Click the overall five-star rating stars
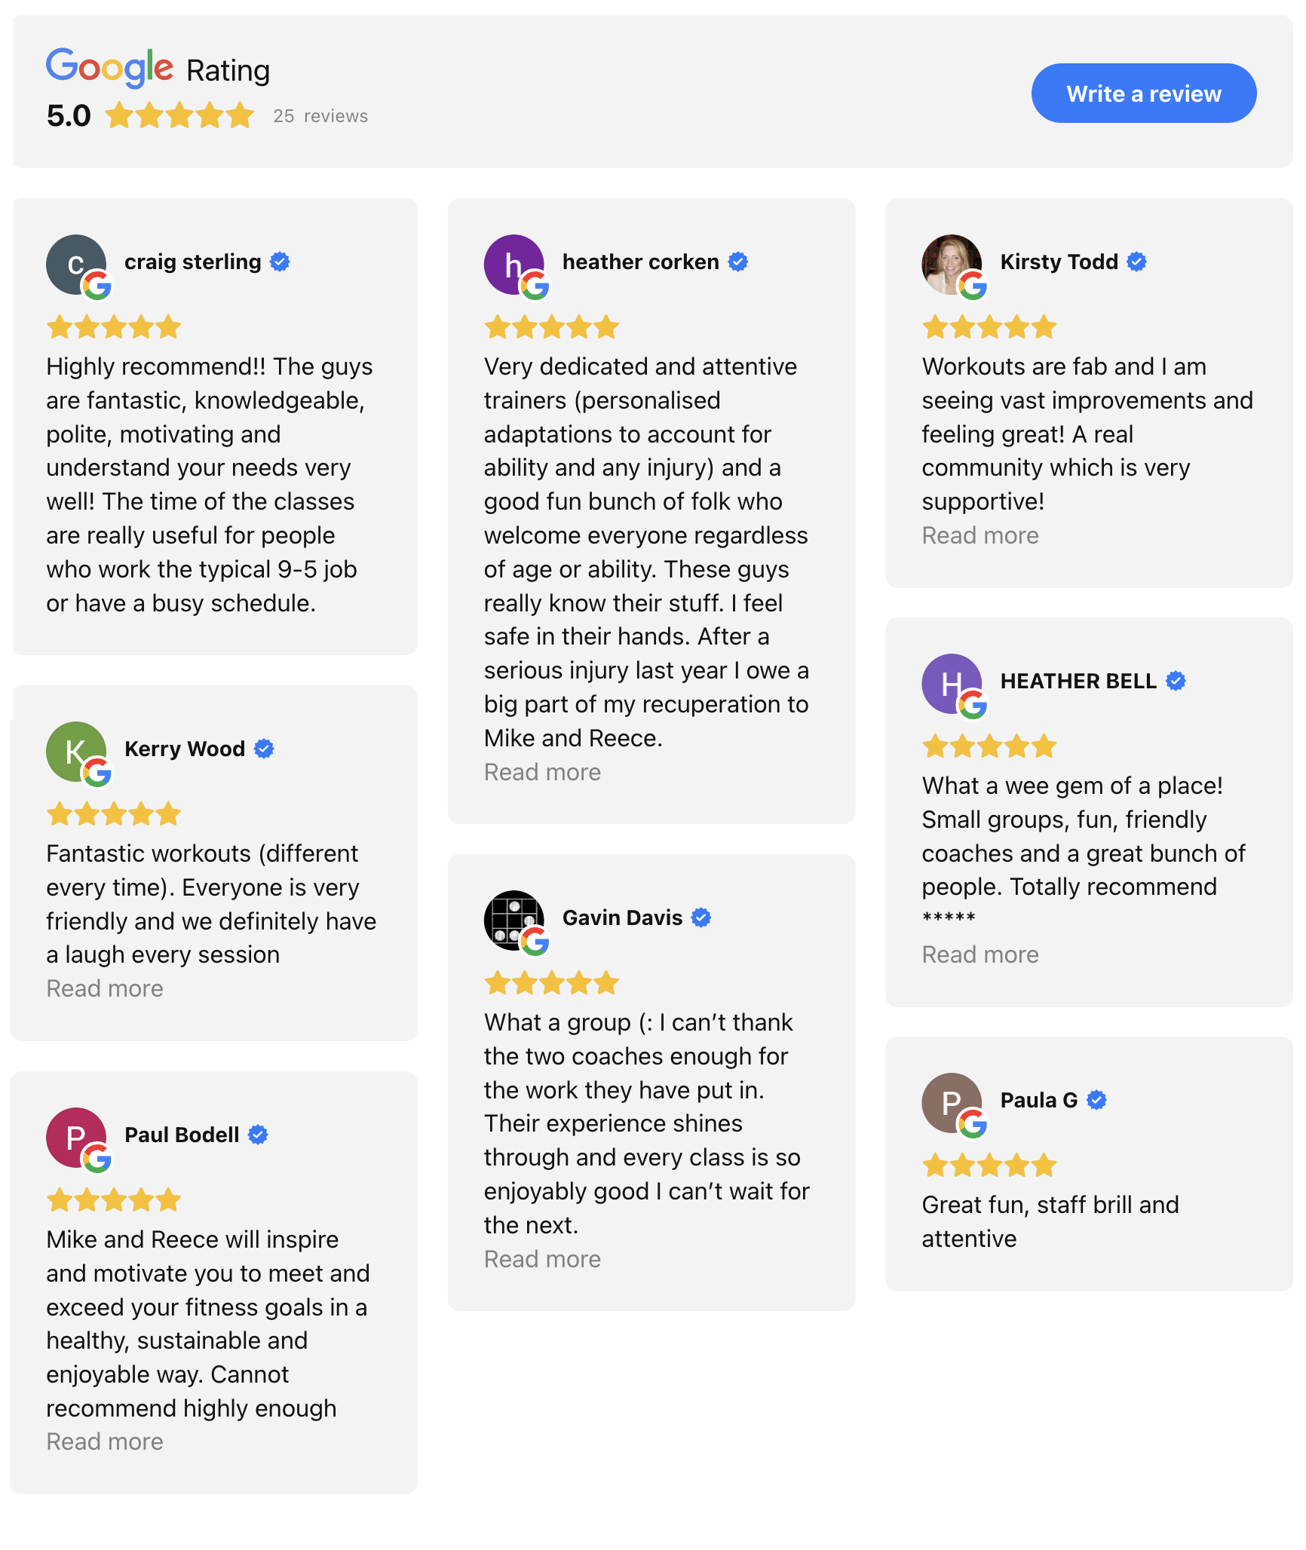This screenshot has height=1550, width=1306. 179,116
